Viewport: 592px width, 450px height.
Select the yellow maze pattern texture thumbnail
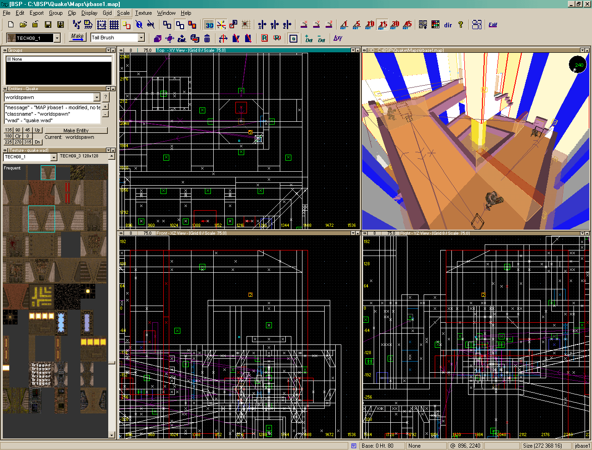[42, 297]
